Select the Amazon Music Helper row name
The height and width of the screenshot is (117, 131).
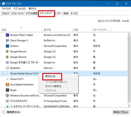tap(22, 35)
